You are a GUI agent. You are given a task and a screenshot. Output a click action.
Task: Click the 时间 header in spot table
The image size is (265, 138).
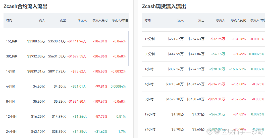(147, 20)
